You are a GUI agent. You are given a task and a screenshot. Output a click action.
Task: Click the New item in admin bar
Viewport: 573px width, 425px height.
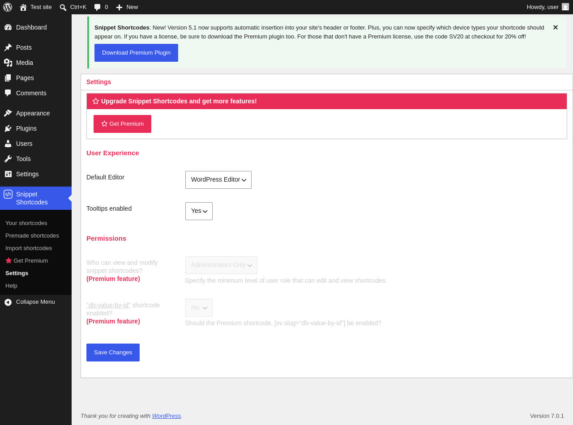[127, 7]
